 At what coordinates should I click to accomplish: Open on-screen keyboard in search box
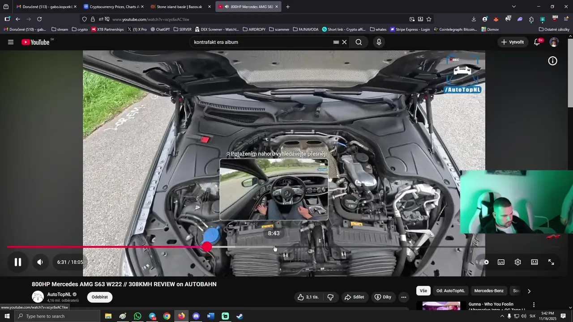tap(336, 42)
